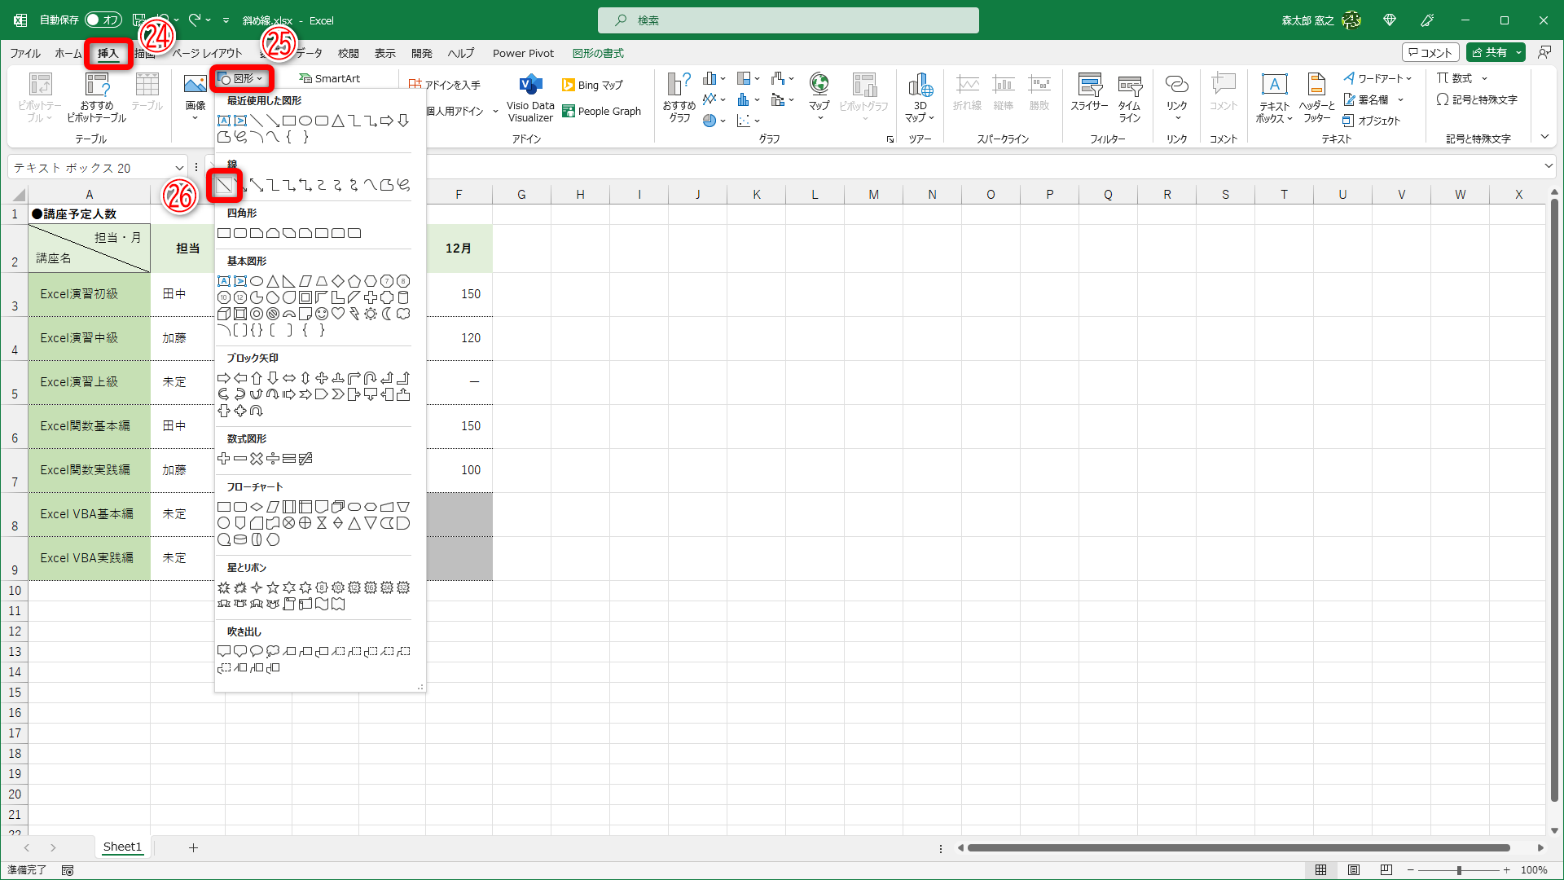This screenshot has height=880, width=1564.
Task: Toggle the AutoSave switch
Action: click(103, 20)
